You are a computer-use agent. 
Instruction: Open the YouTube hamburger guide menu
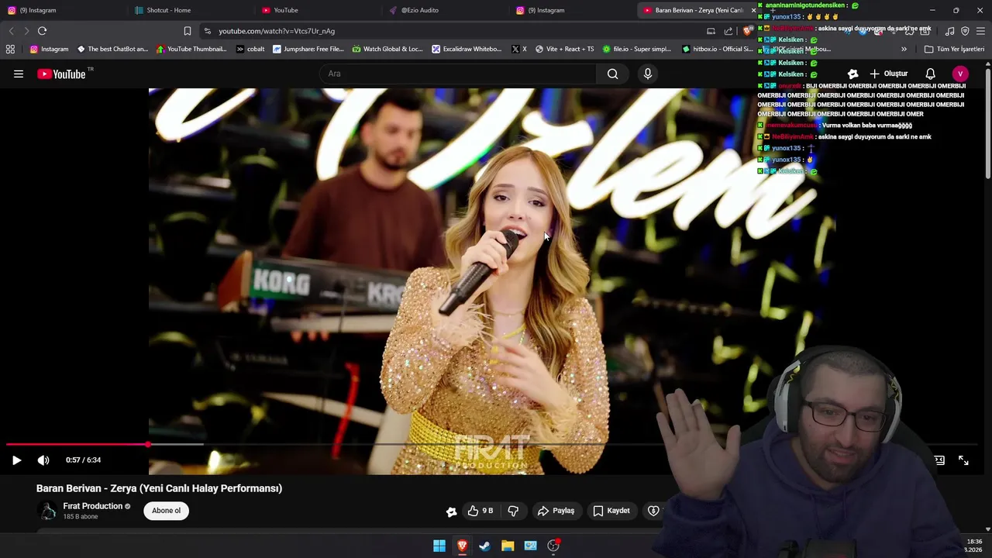pyautogui.click(x=19, y=74)
